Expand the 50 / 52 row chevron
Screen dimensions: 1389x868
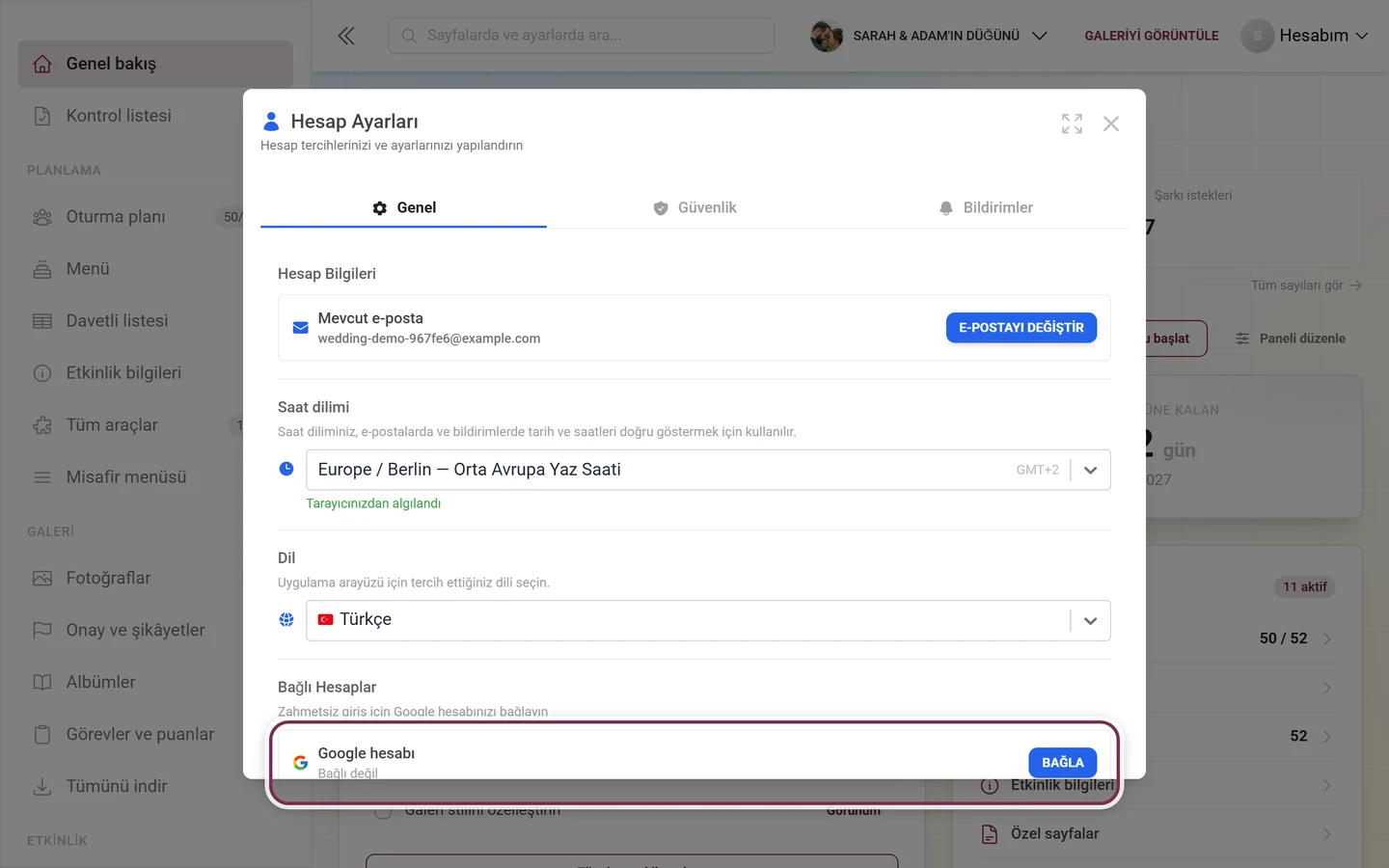[x=1327, y=638]
